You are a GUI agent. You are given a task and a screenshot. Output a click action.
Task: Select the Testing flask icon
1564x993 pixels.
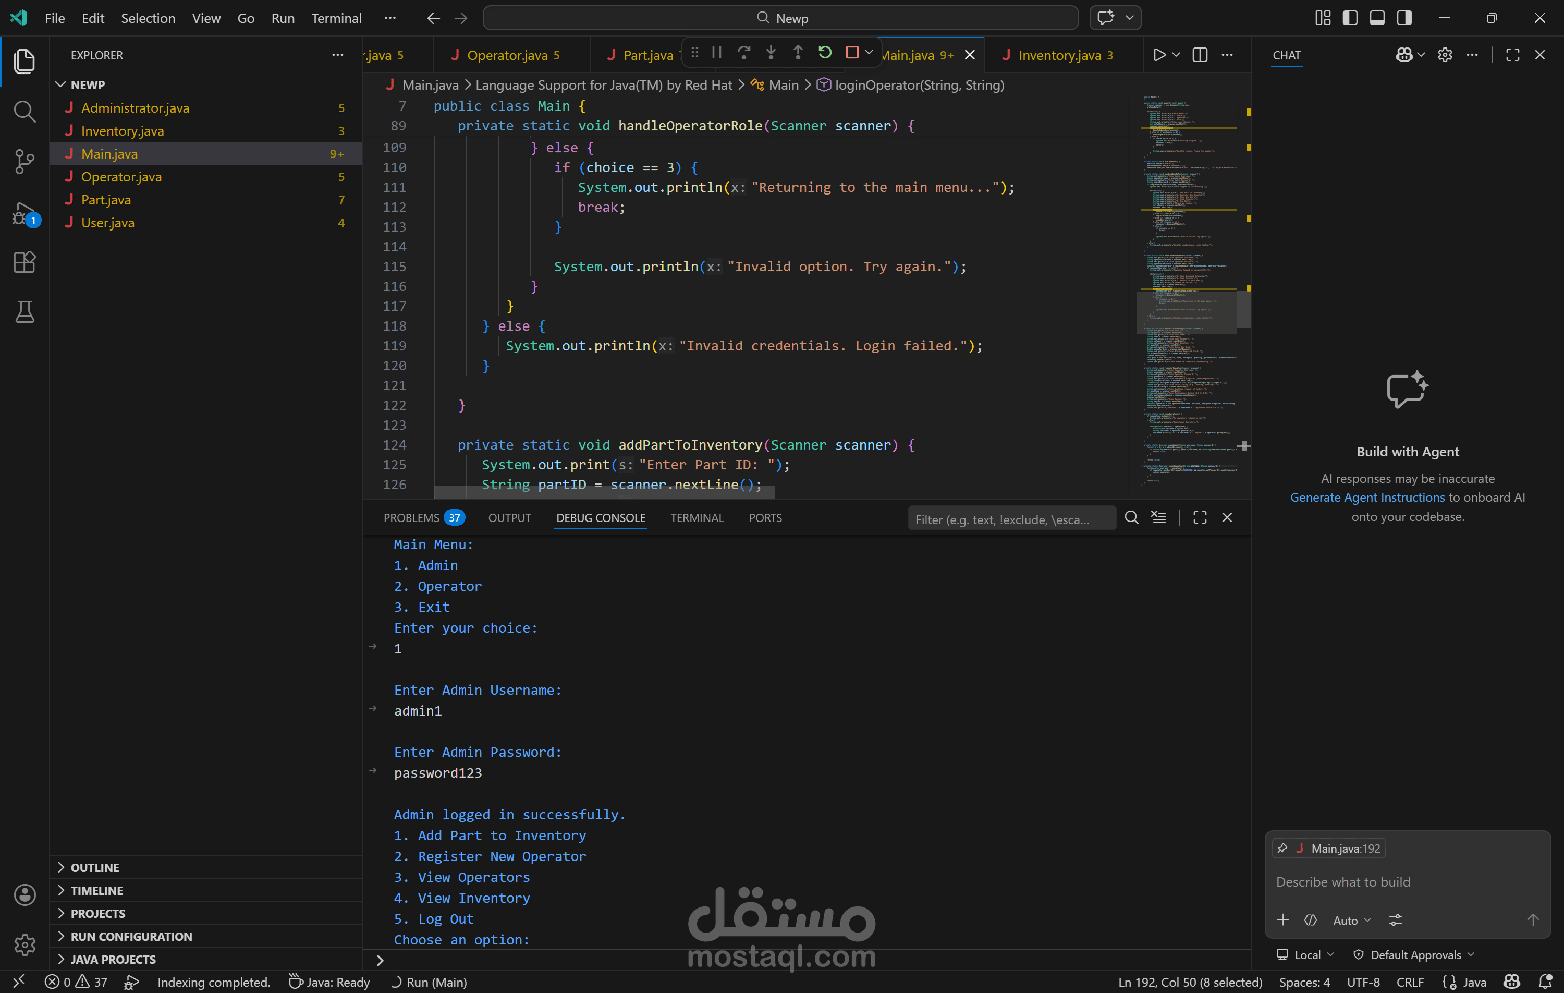coord(25,312)
